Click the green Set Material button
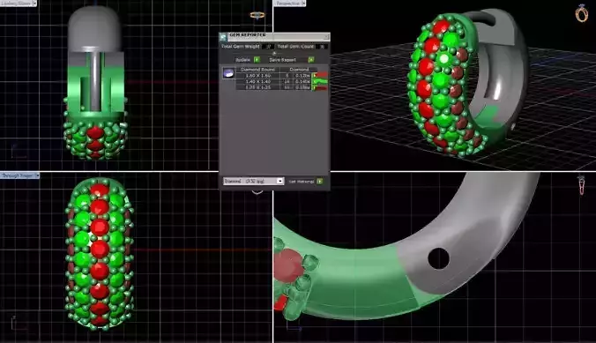This screenshot has width=596, height=343. point(320,182)
